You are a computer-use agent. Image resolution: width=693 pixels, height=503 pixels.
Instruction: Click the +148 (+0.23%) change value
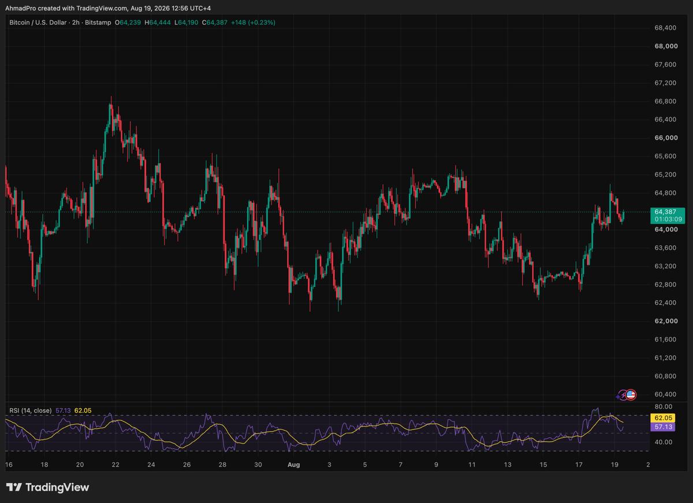[x=253, y=23]
